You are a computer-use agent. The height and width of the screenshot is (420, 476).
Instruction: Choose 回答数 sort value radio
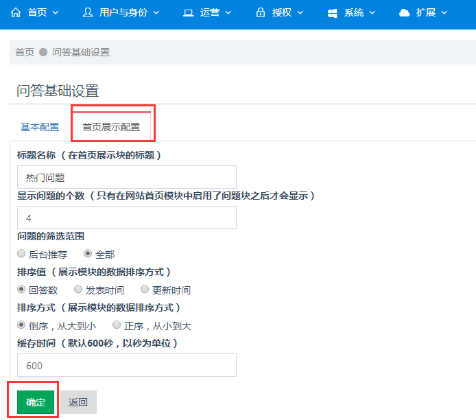click(x=21, y=289)
